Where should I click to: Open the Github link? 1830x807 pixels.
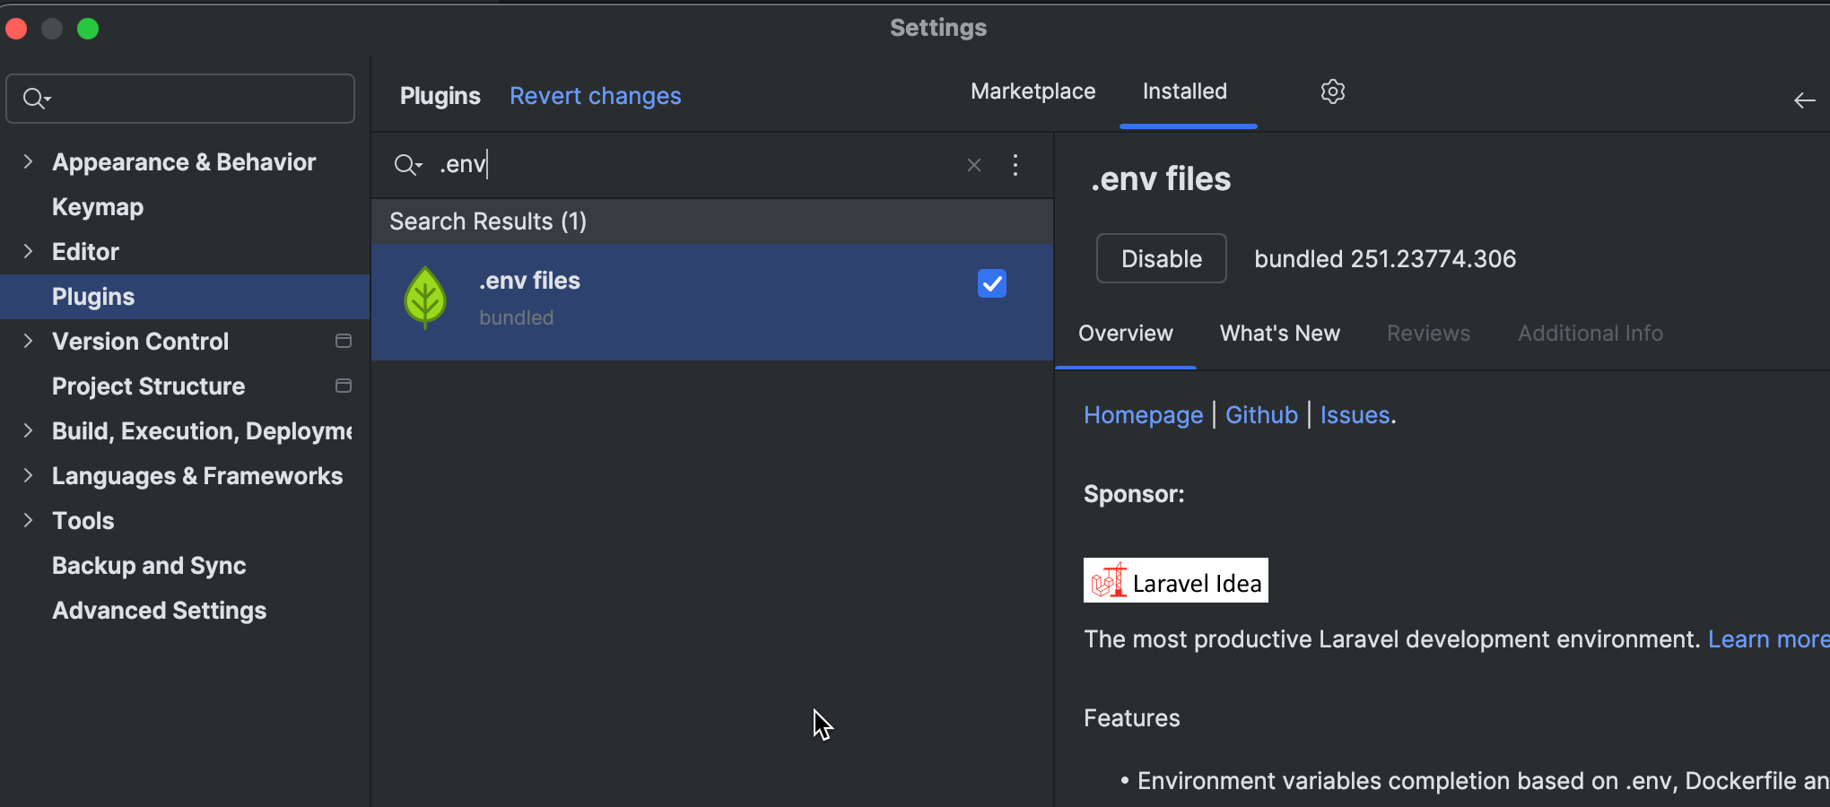point(1260,415)
